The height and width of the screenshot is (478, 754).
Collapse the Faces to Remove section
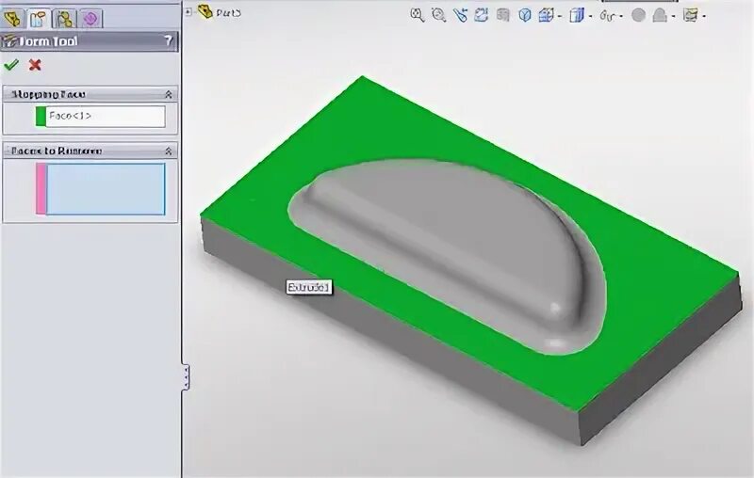pos(169,151)
